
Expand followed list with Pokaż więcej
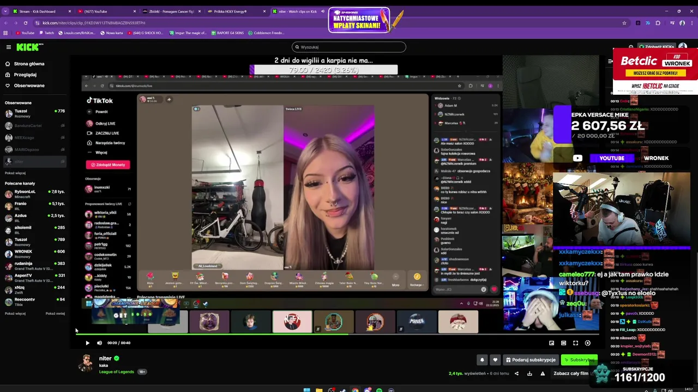[15, 173]
